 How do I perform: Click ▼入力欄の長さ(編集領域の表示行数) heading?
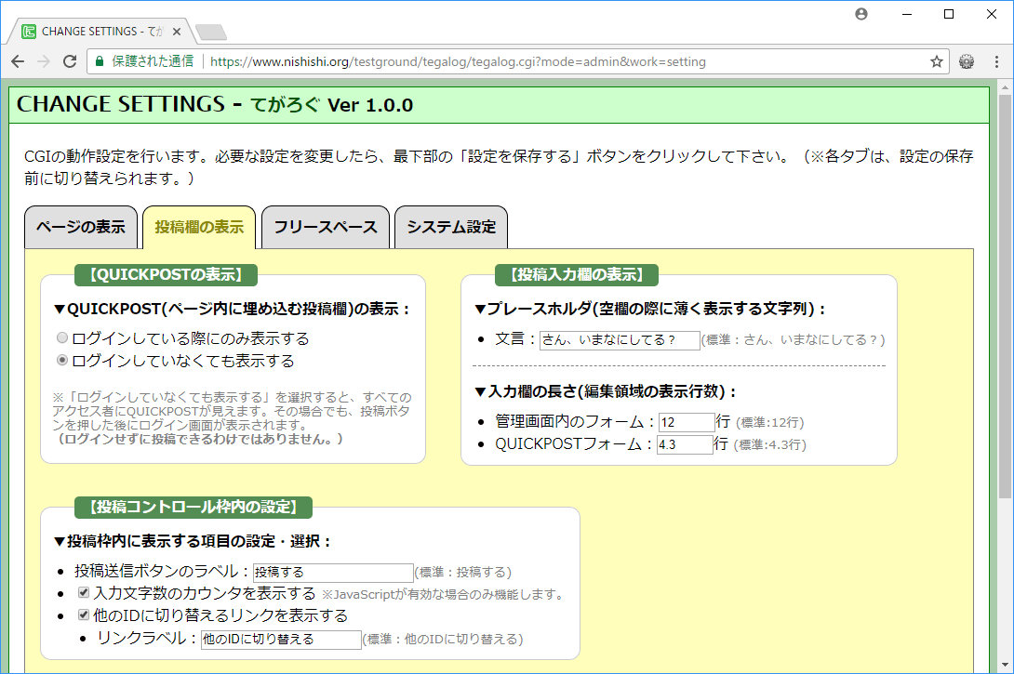(606, 391)
